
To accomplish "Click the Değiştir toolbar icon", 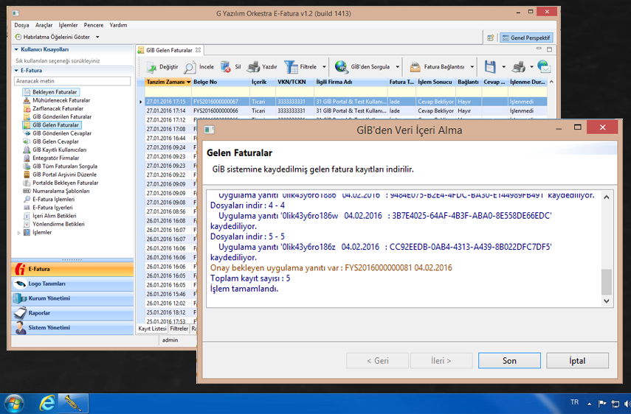I will coord(151,68).
